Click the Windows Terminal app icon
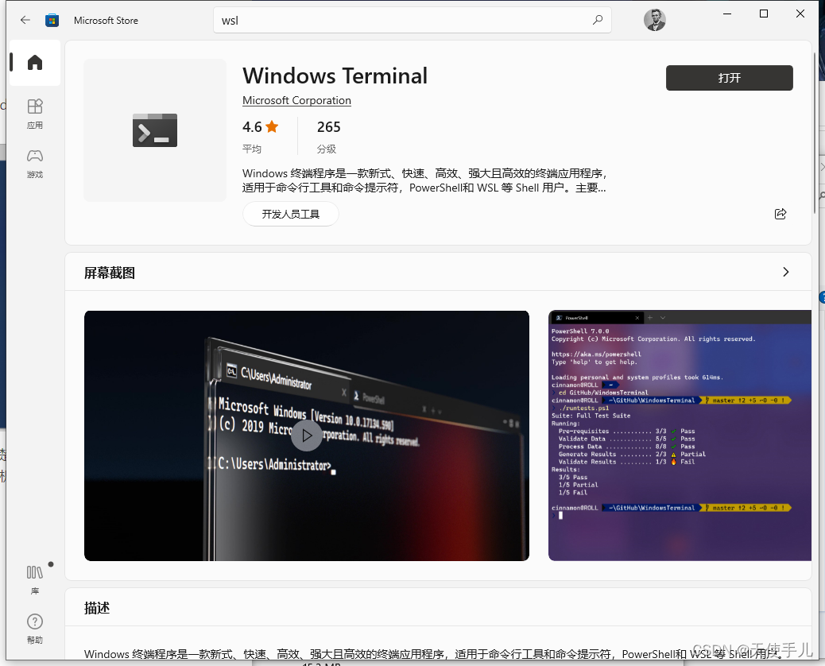Screen dimensions: 825x666 [155, 130]
